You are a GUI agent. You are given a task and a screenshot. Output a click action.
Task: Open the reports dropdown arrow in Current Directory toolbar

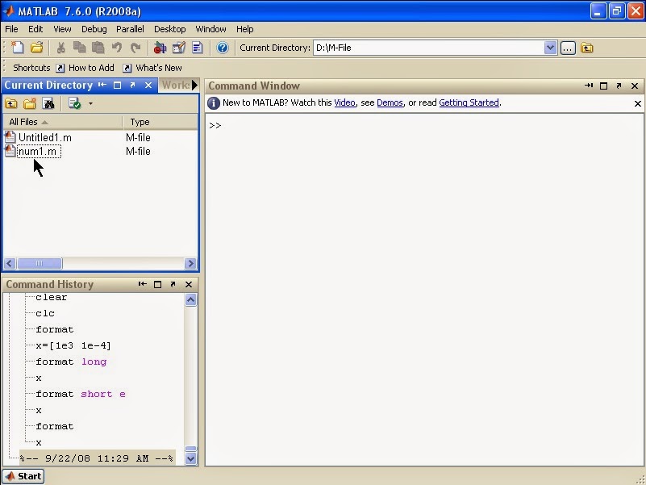click(x=90, y=103)
